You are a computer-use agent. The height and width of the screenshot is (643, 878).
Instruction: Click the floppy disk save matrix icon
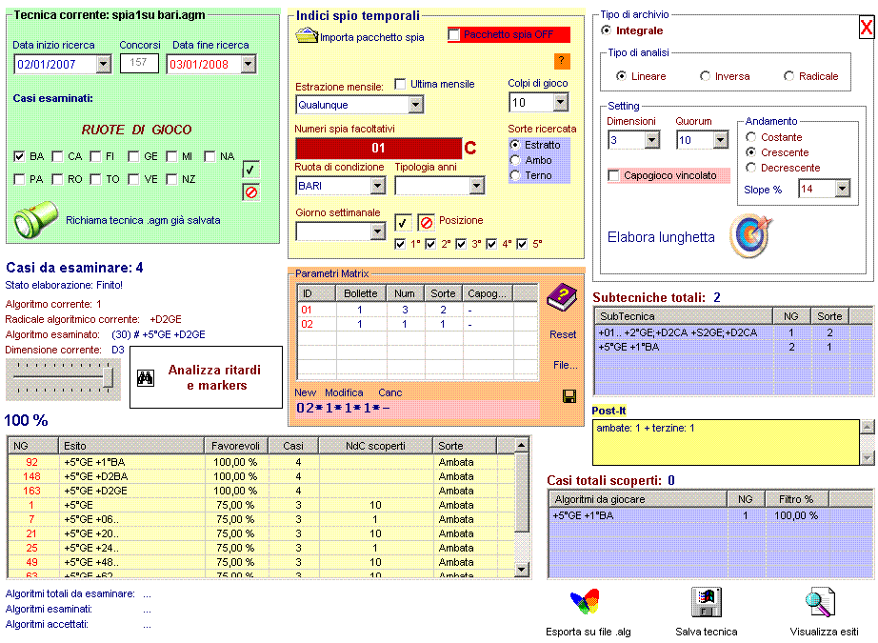pyautogui.click(x=569, y=396)
